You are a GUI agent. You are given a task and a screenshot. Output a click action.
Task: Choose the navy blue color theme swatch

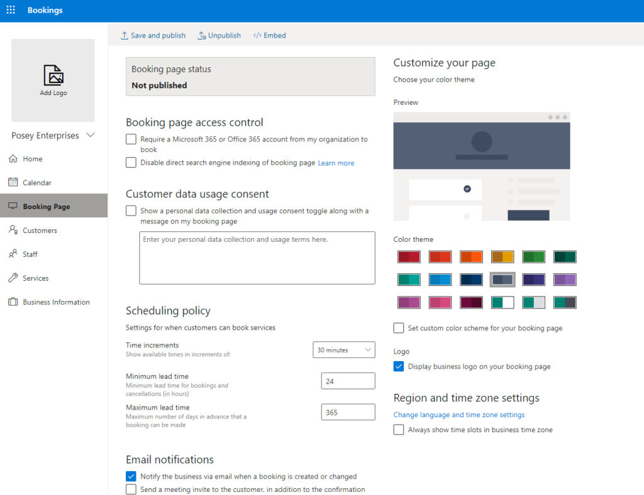(x=471, y=280)
